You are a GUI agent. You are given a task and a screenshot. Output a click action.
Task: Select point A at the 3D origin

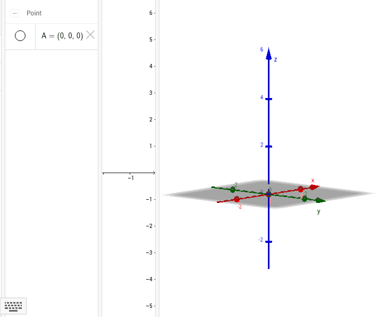[268, 194]
